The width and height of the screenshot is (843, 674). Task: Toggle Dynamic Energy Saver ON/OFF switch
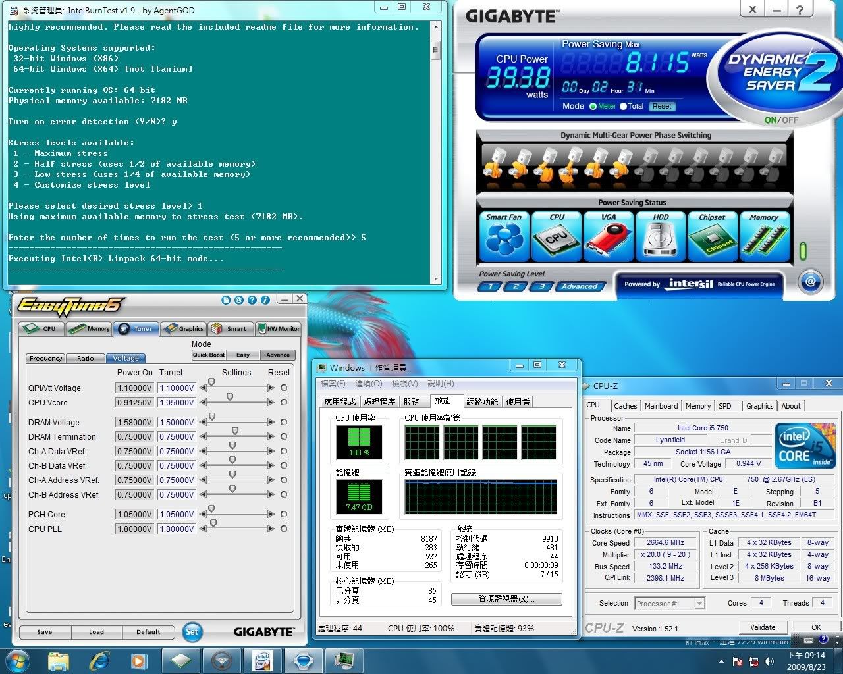pyautogui.click(x=781, y=120)
